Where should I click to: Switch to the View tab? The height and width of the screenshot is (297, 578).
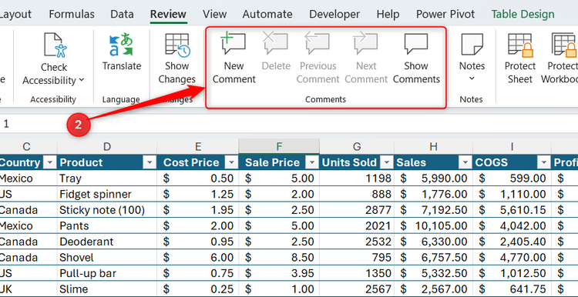(214, 15)
